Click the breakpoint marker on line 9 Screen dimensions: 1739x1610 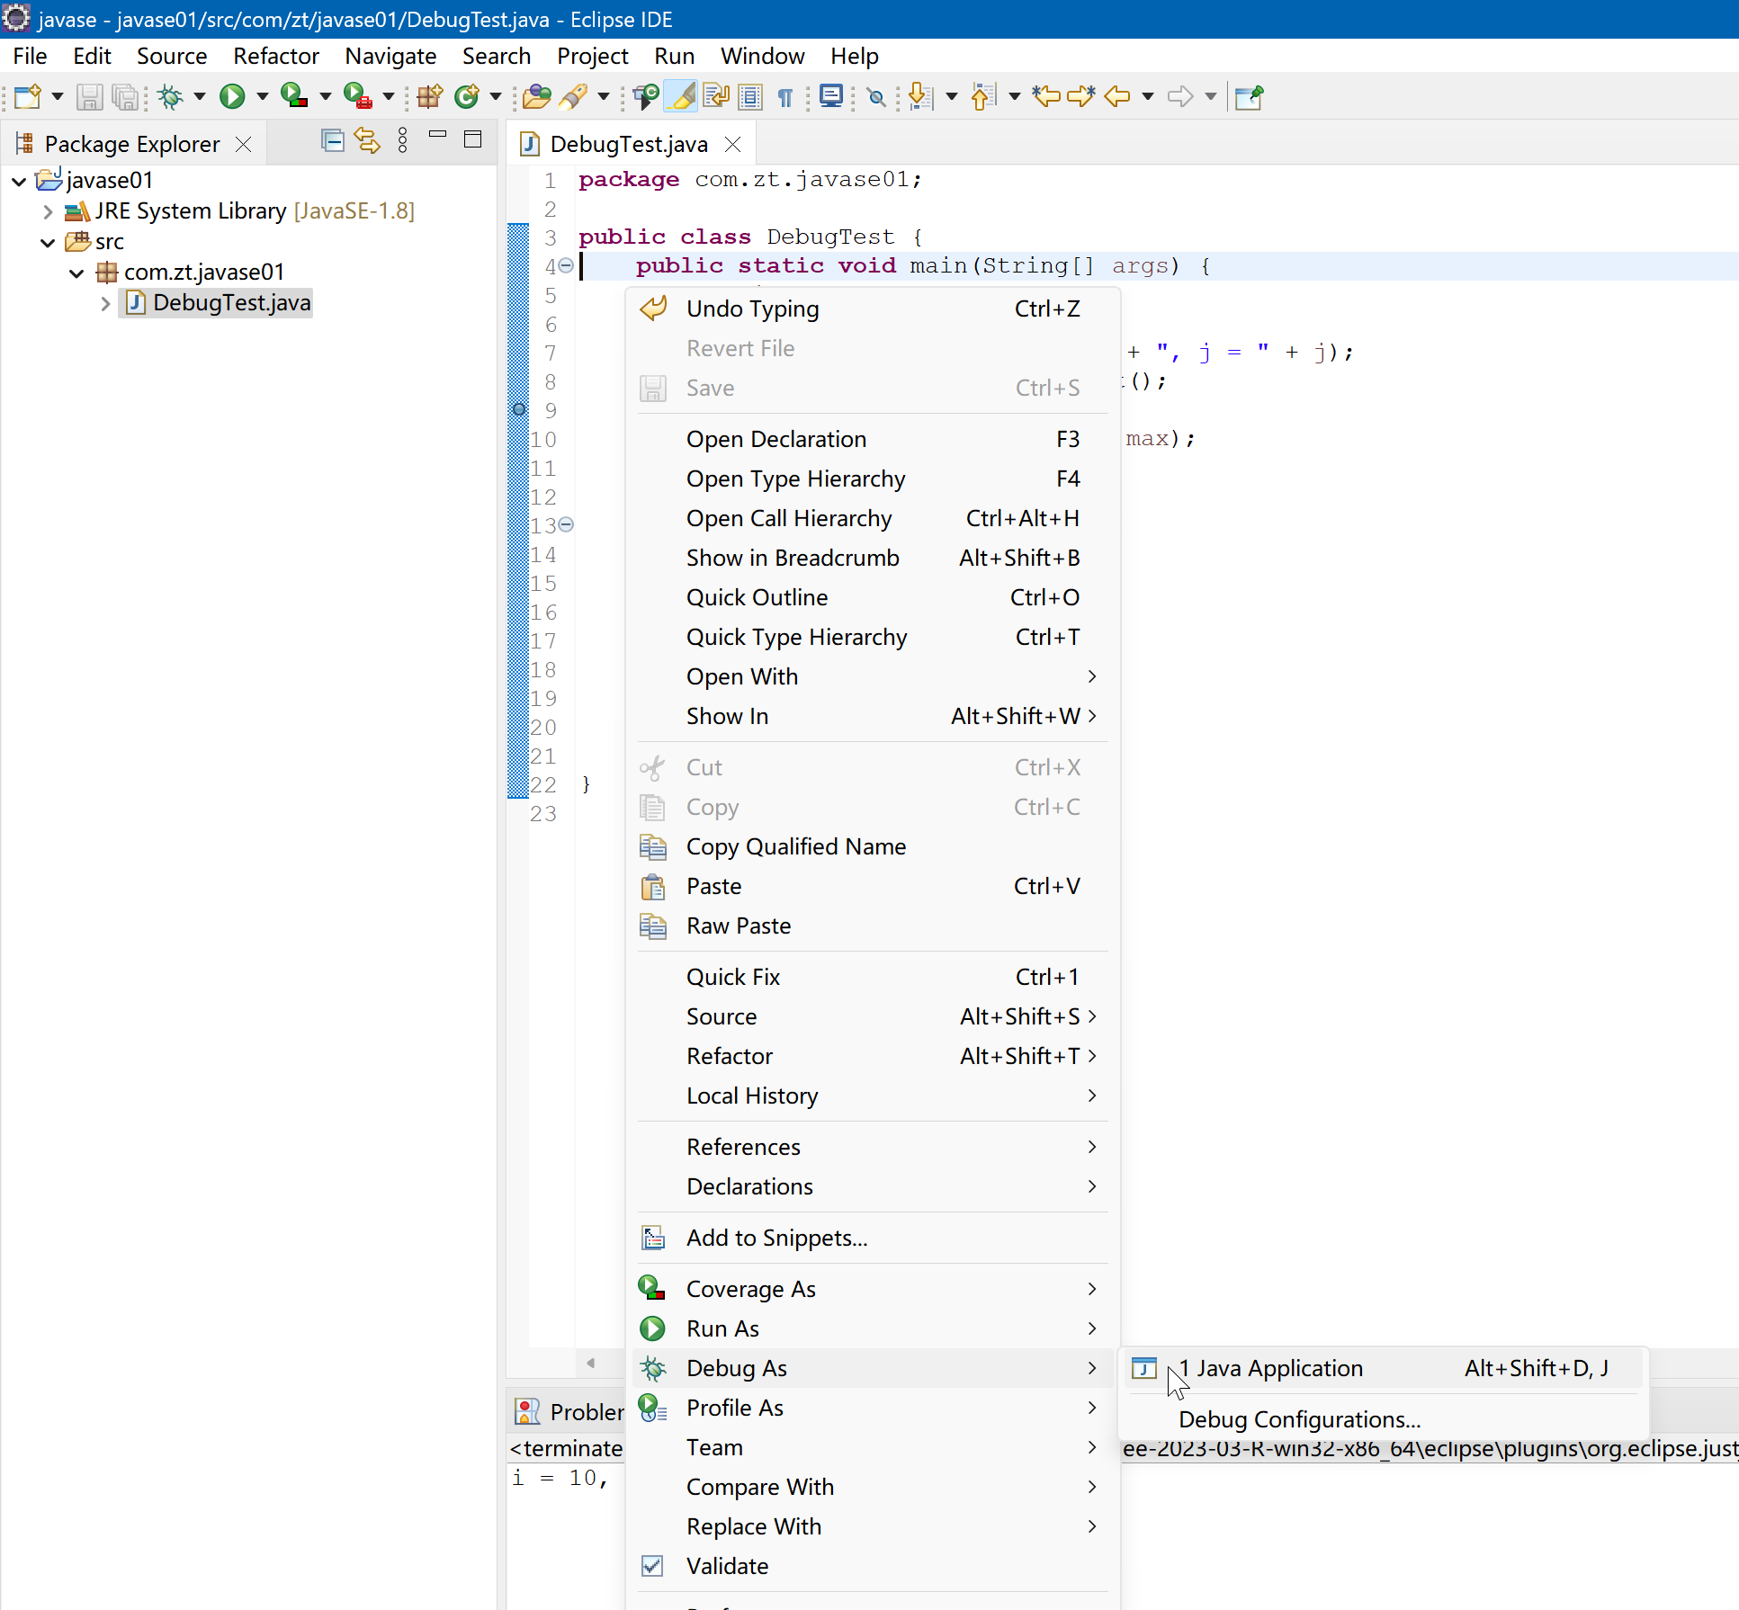click(x=519, y=410)
